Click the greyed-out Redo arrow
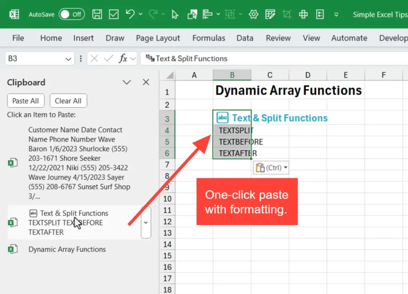408x294 pixels. click(x=153, y=14)
